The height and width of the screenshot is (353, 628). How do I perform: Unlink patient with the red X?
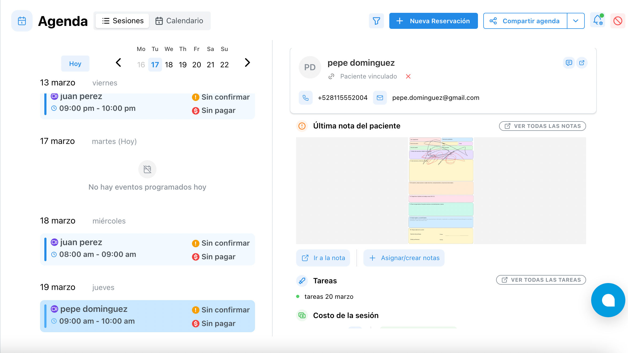point(408,76)
